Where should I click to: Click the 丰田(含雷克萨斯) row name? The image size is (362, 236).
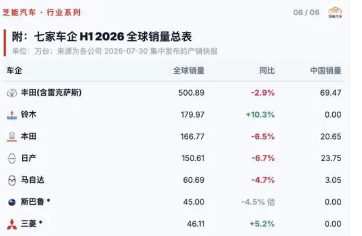click(51, 93)
